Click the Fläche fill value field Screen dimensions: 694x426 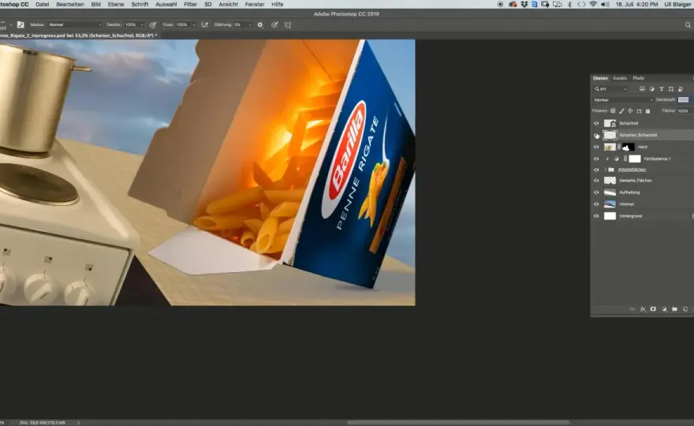tap(684, 110)
